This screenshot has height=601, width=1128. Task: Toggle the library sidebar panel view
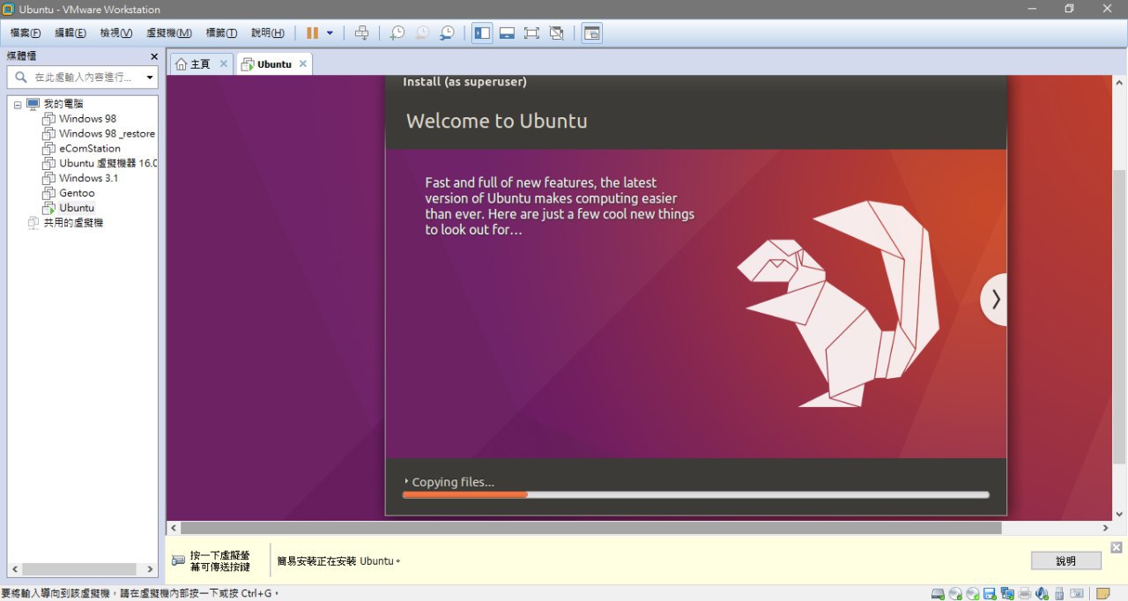click(x=482, y=33)
